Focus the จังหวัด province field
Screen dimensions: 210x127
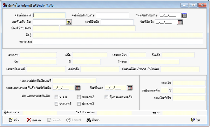coord(178,55)
